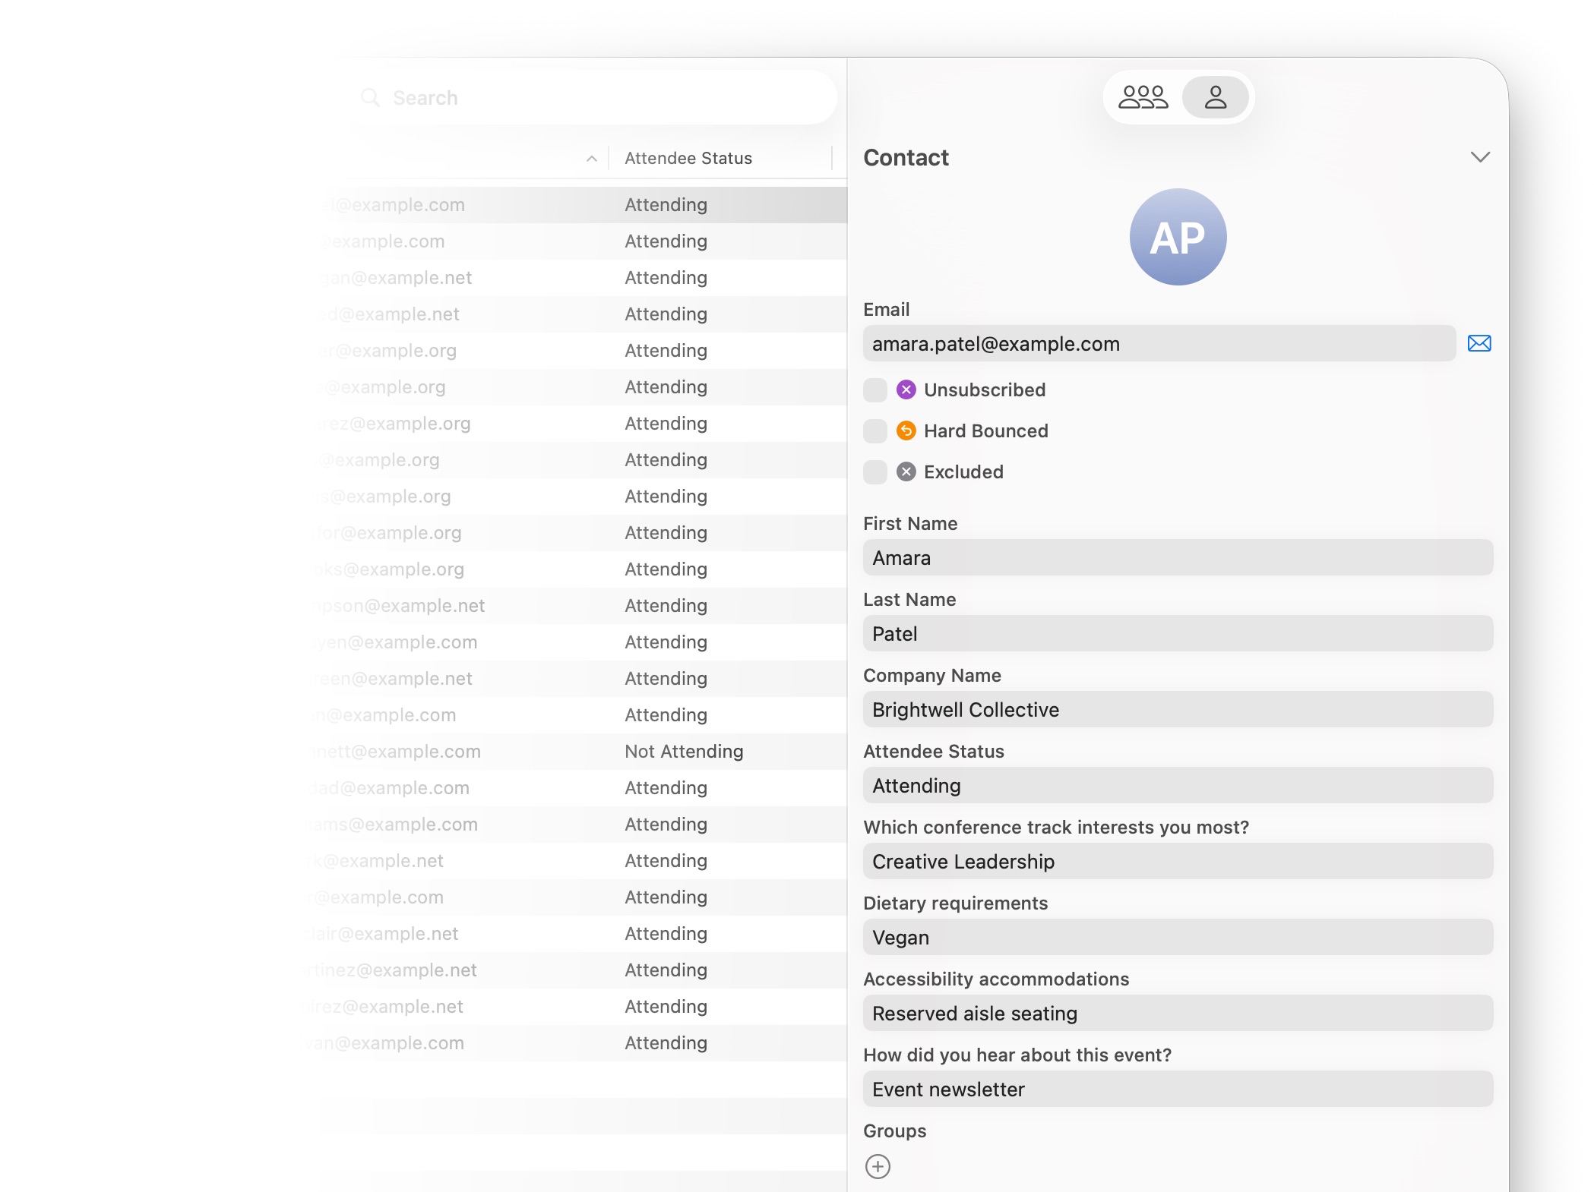Edit the Event newsletter field
Image resolution: width=1594 pixels, height=1192 pixels.
pos(1178,1089)
